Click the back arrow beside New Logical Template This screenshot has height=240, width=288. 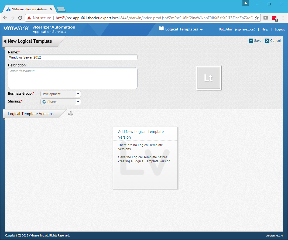click(5, 41)
